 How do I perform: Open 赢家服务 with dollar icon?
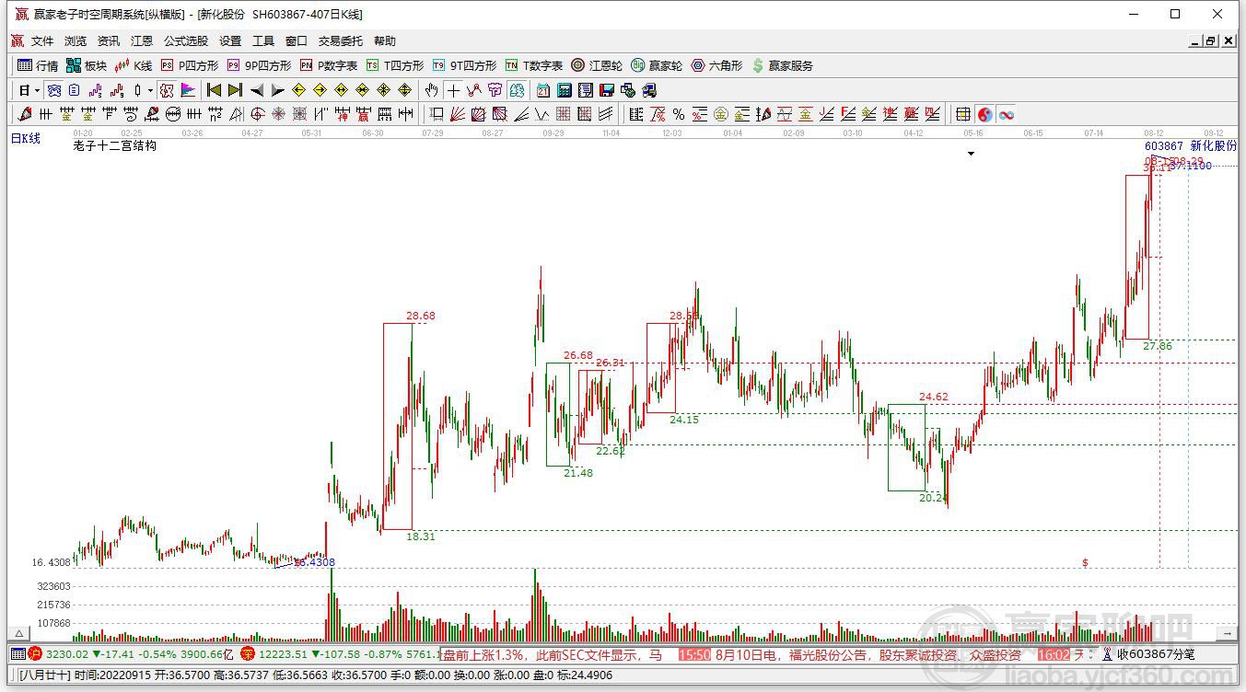point(783,65)
